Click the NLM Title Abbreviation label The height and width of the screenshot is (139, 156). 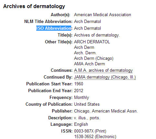(48, 21)
